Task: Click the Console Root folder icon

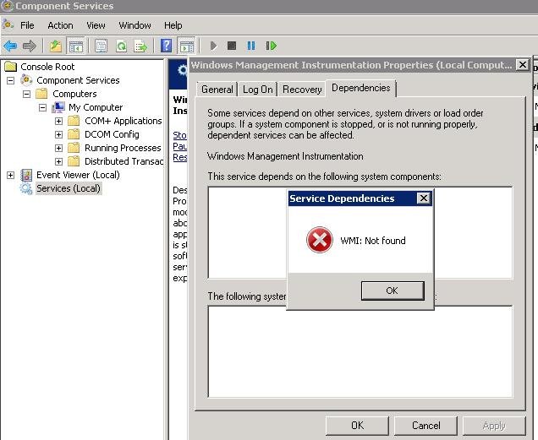Action: click(x=11, y=67)
